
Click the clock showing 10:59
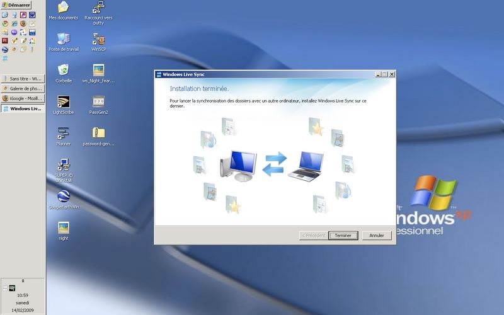(23, 295)
